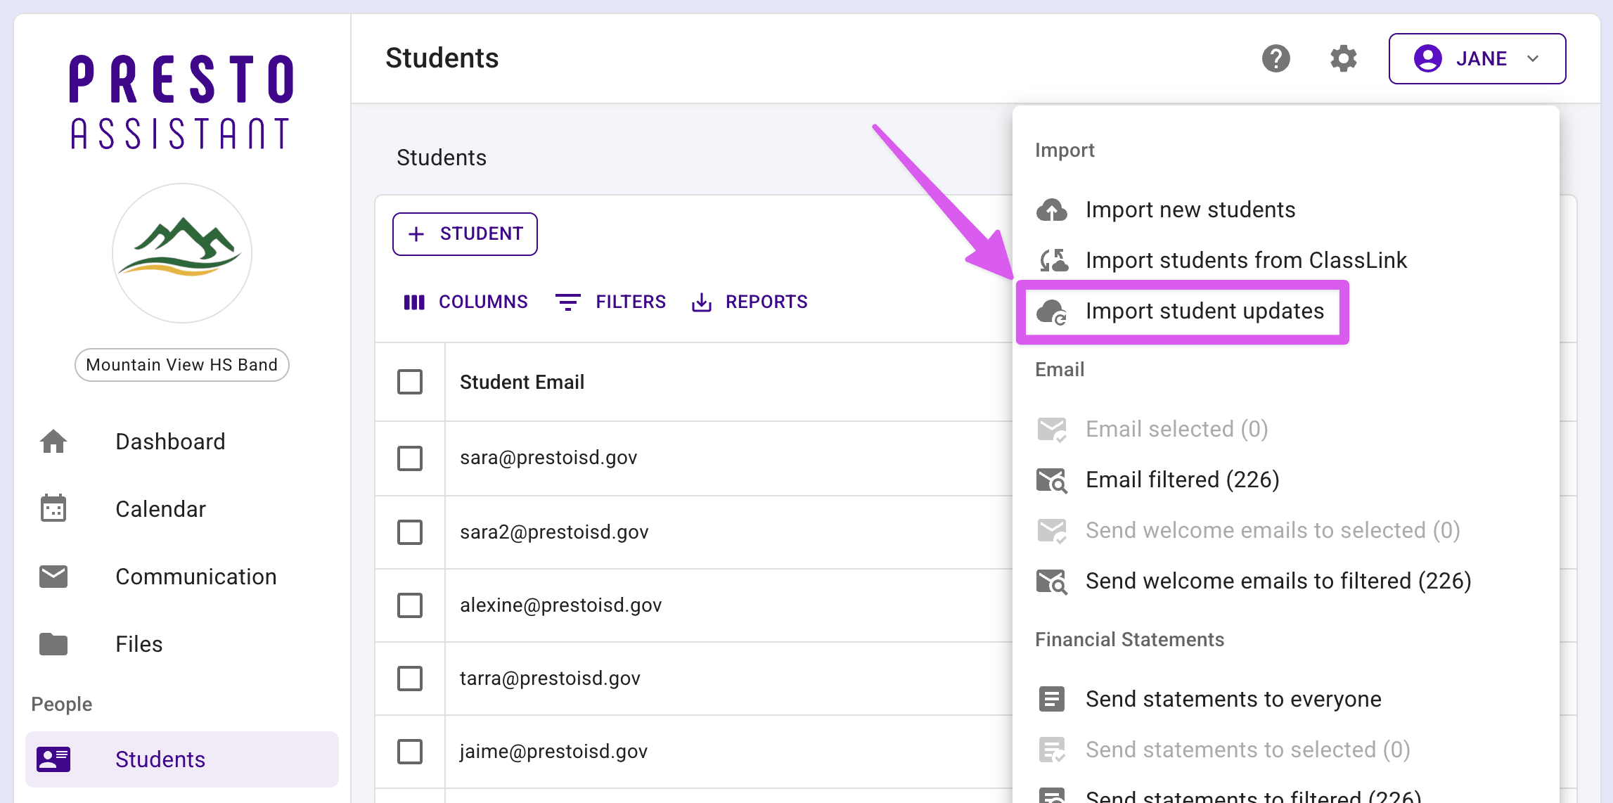The image size is (1613, 803).
Task: Choose Import students from ClassLink
Action: [x=1246, y=260]
